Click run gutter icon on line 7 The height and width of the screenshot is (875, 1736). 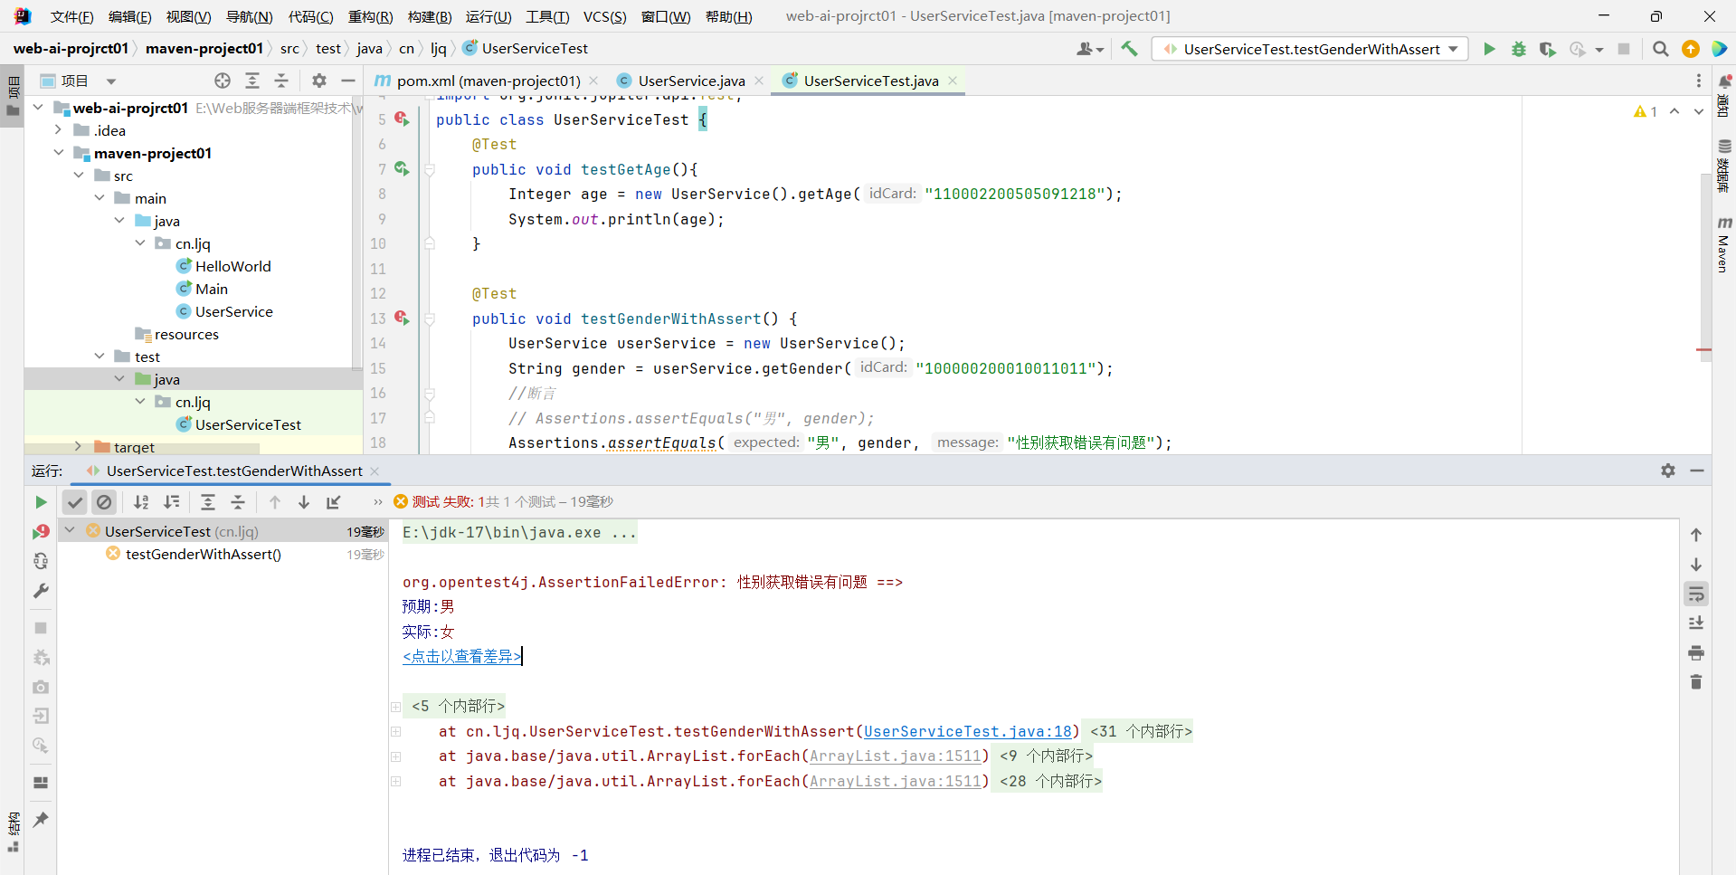pos(402,169)
